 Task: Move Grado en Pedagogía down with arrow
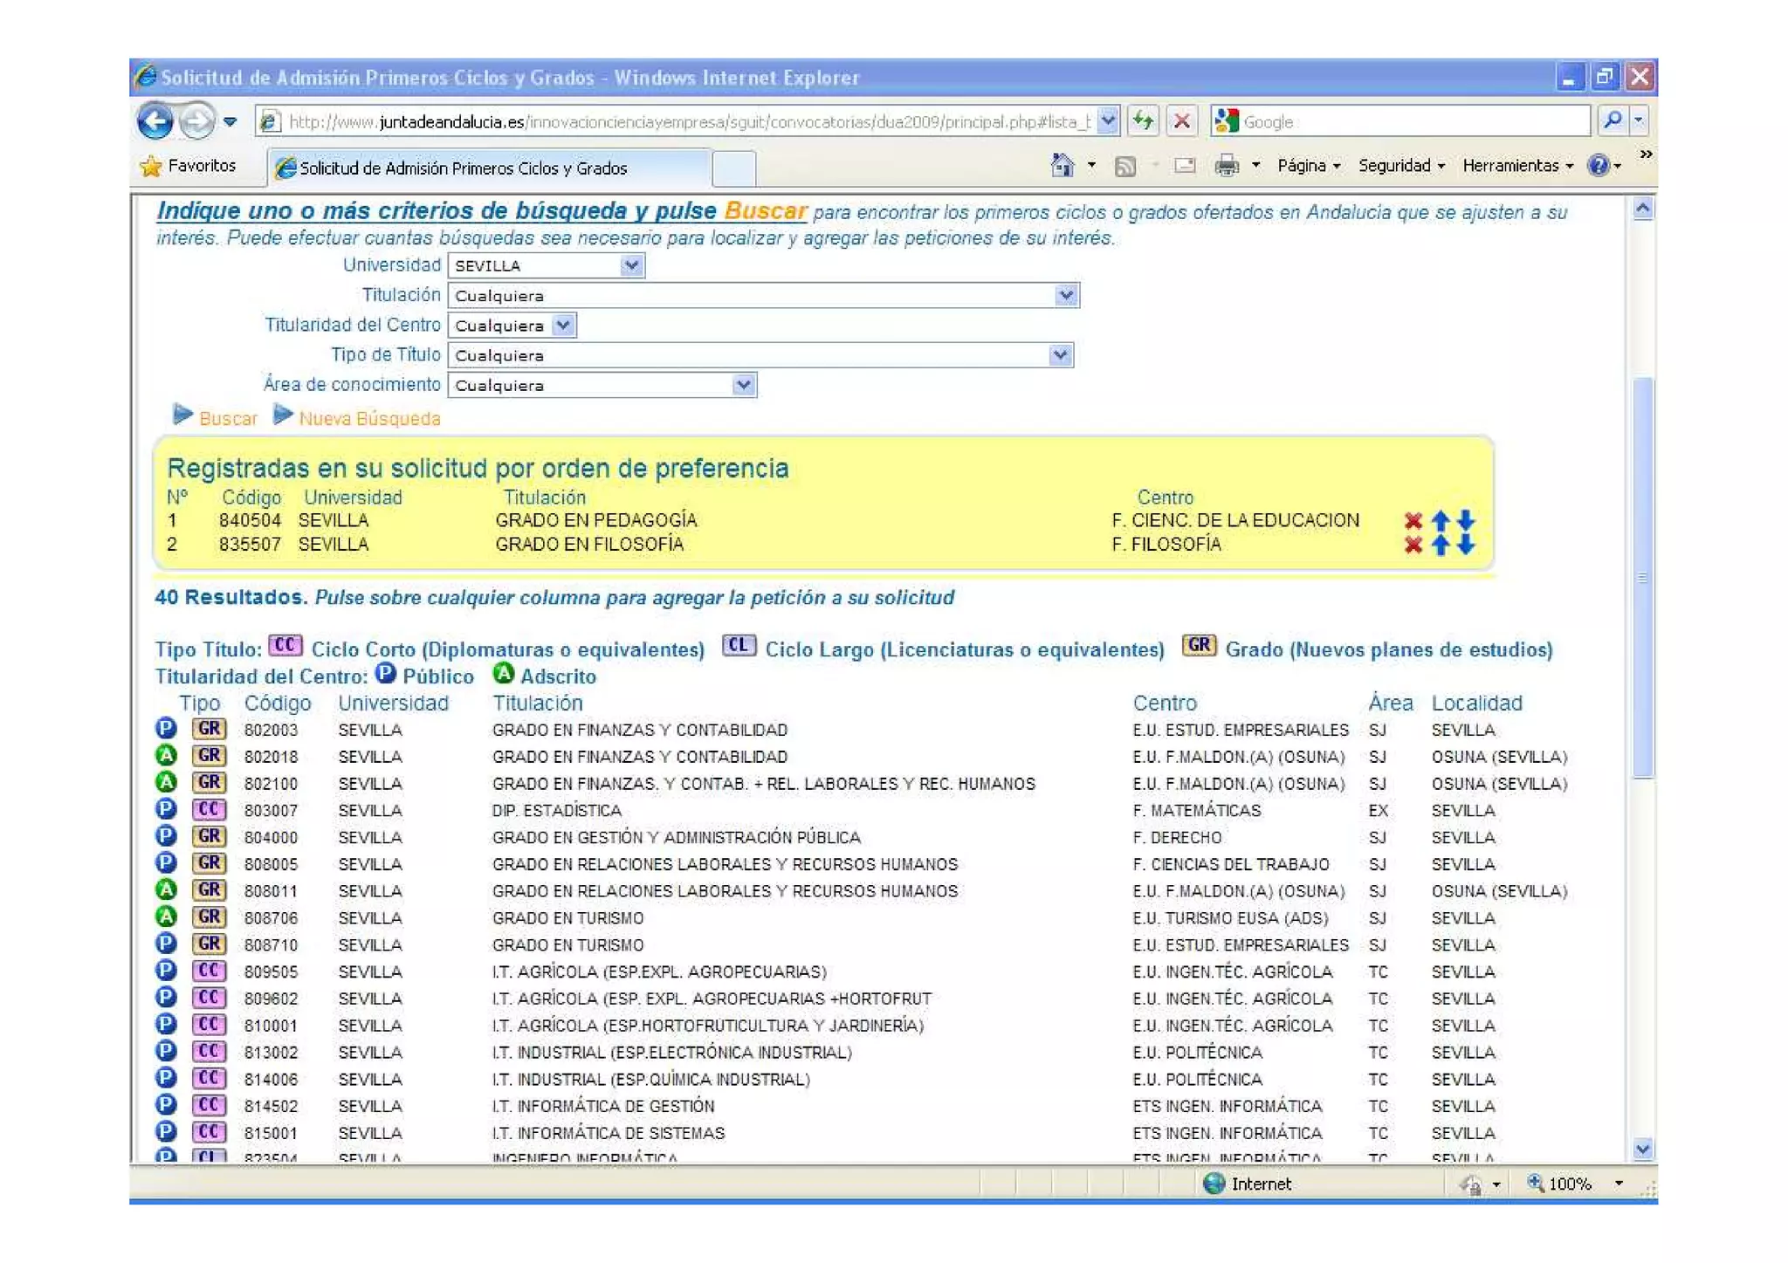point(1467,521)
